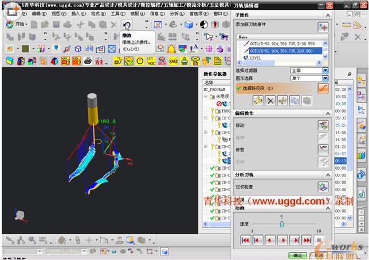The image size is (369, 260).
Task: Click the gouge check (过切检查) icon
Action: coord(324,187)
